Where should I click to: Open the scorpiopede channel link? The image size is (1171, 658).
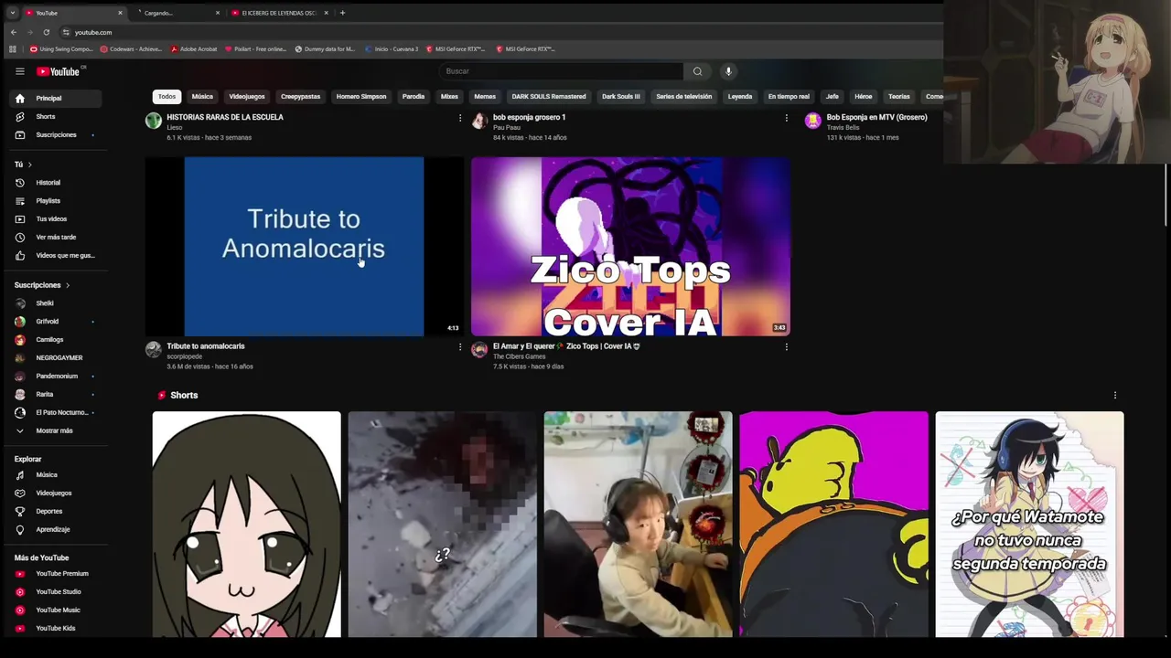coord(185,356)
